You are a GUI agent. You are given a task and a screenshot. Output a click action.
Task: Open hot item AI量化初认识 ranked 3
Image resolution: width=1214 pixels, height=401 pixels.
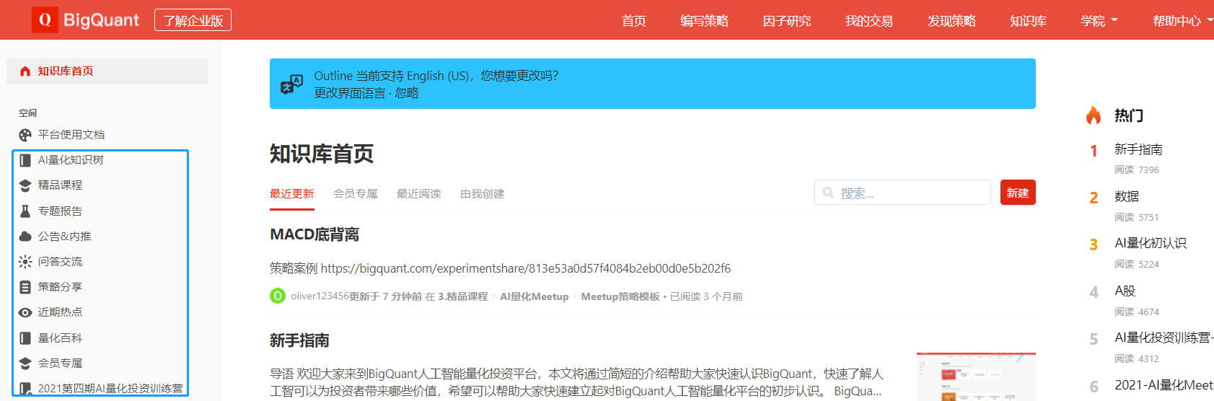pos(1151,243)
